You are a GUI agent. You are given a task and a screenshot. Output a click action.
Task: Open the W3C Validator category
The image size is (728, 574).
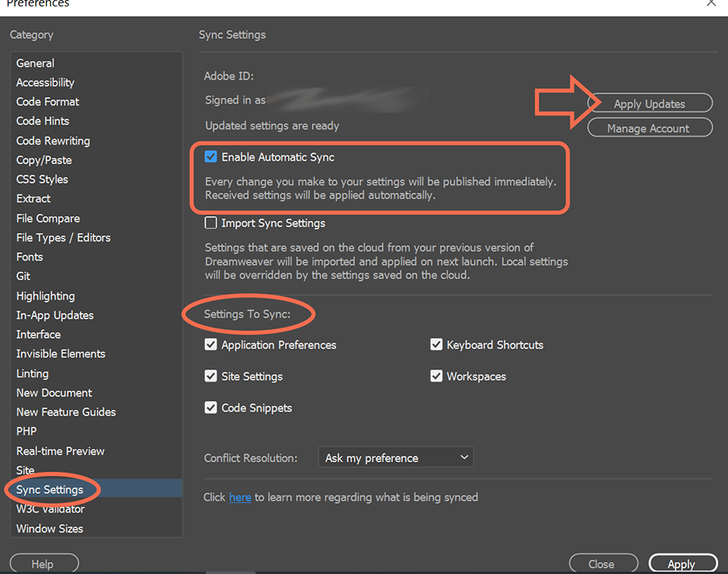50,509
